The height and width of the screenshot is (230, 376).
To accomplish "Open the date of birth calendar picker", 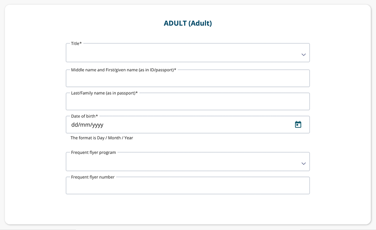I will (298, 125).
